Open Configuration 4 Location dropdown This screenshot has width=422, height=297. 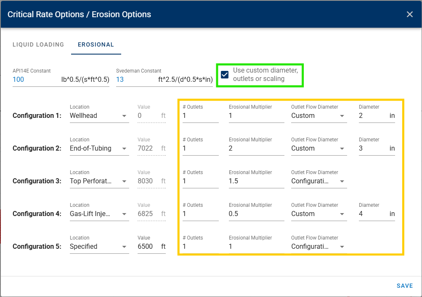coord(99,214)
